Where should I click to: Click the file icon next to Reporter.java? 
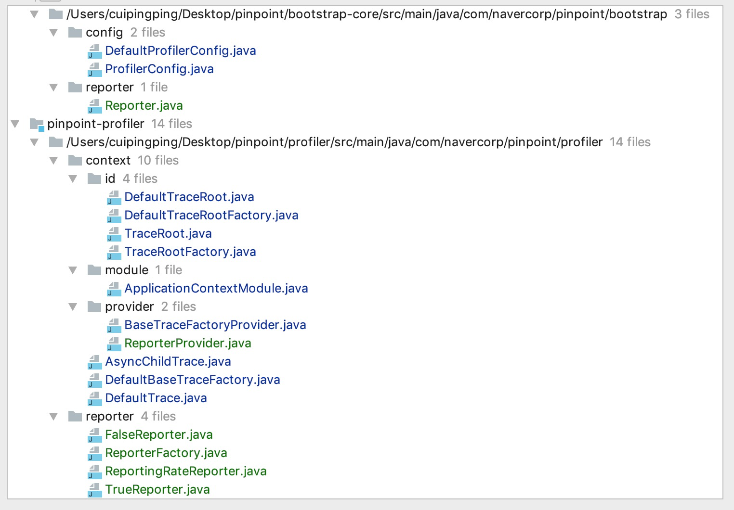95,106
